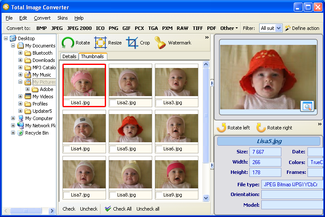
Task: Convert to PDF format button
Action: pyautogui.click(x=212, y=28)
